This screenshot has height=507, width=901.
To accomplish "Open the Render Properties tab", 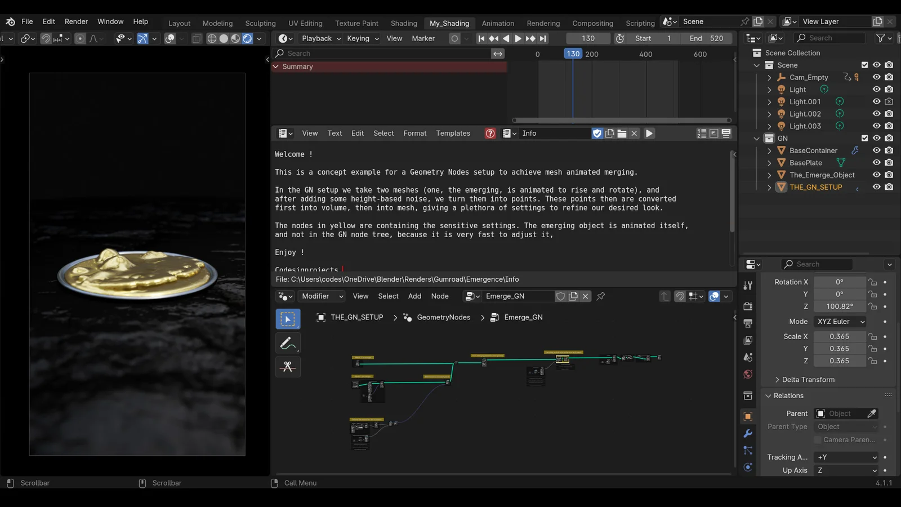I will pyautogui.click(x=747, y=306).
